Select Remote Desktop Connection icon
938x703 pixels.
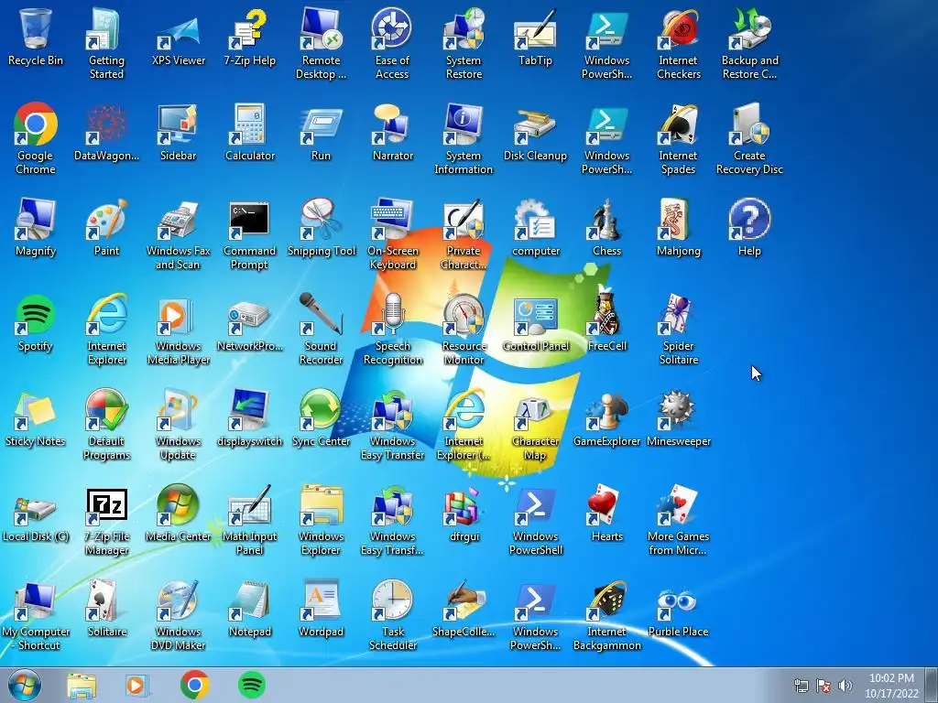tap(322, 43)
